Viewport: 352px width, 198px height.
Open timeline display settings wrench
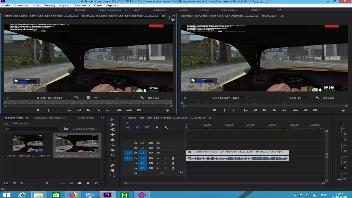pos(166,127)
